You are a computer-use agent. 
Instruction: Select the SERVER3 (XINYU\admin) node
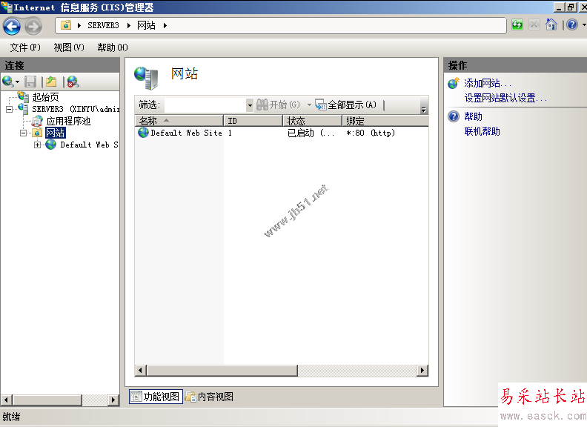pos(76,109)
